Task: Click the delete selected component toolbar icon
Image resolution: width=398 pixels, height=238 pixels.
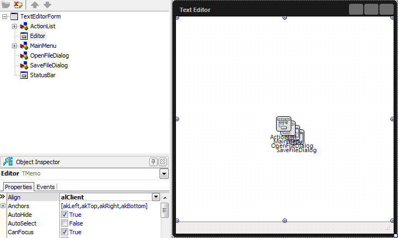Action: pos(18,5)
